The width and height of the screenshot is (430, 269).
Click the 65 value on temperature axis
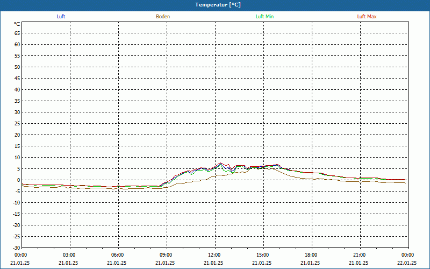tap(17, 33)
